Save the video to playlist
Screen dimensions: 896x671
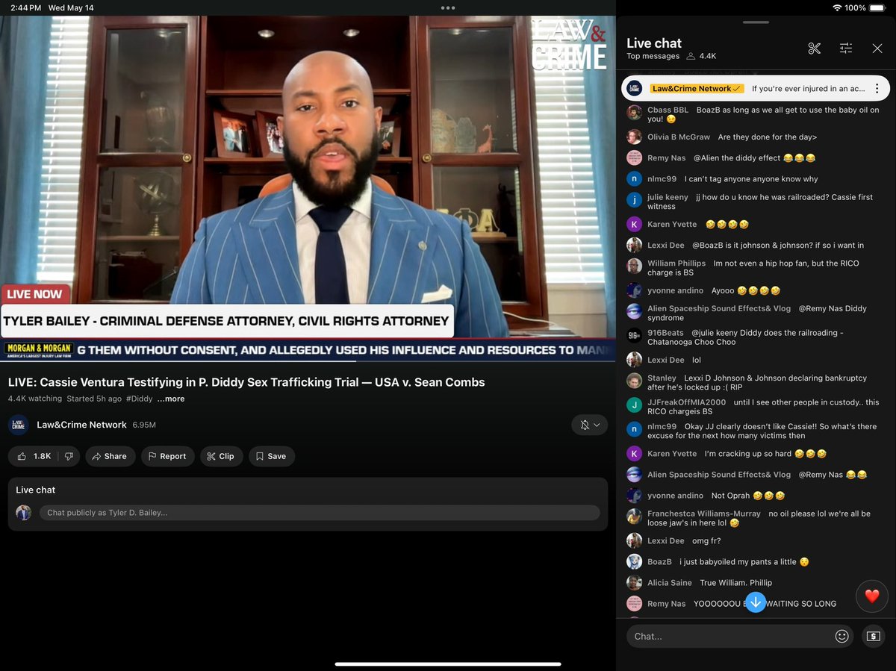coord(272,456)
